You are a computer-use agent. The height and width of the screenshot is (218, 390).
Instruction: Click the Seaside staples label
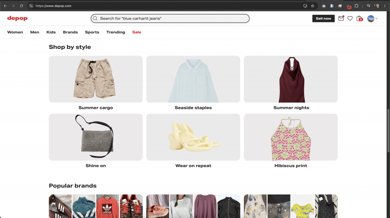pos(193,107)
